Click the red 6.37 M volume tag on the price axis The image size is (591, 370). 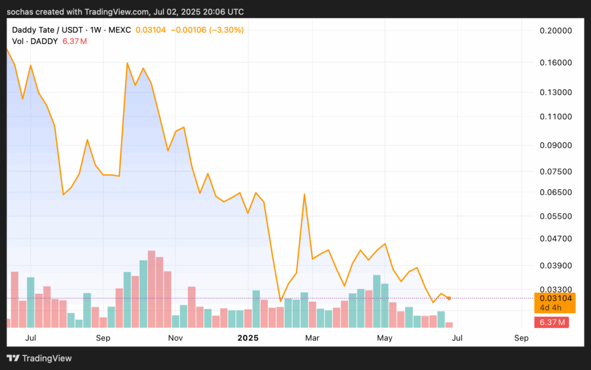click(x=552, y=323)
